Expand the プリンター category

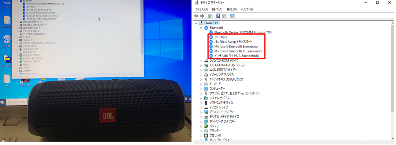pos(201,131)
